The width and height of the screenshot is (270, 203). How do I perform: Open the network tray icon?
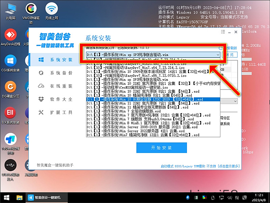click(221, 197)
